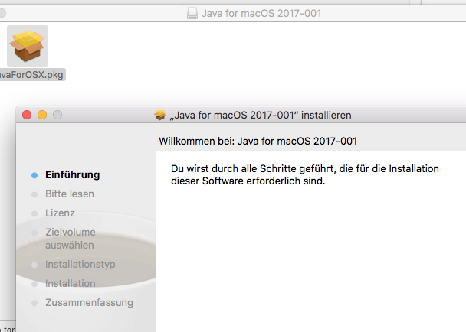Select the JavaForOSX.pkg package icon

(x=28, y=46)
